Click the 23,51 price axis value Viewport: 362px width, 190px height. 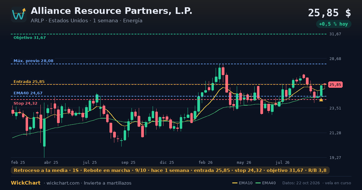(x=335, y=108)
